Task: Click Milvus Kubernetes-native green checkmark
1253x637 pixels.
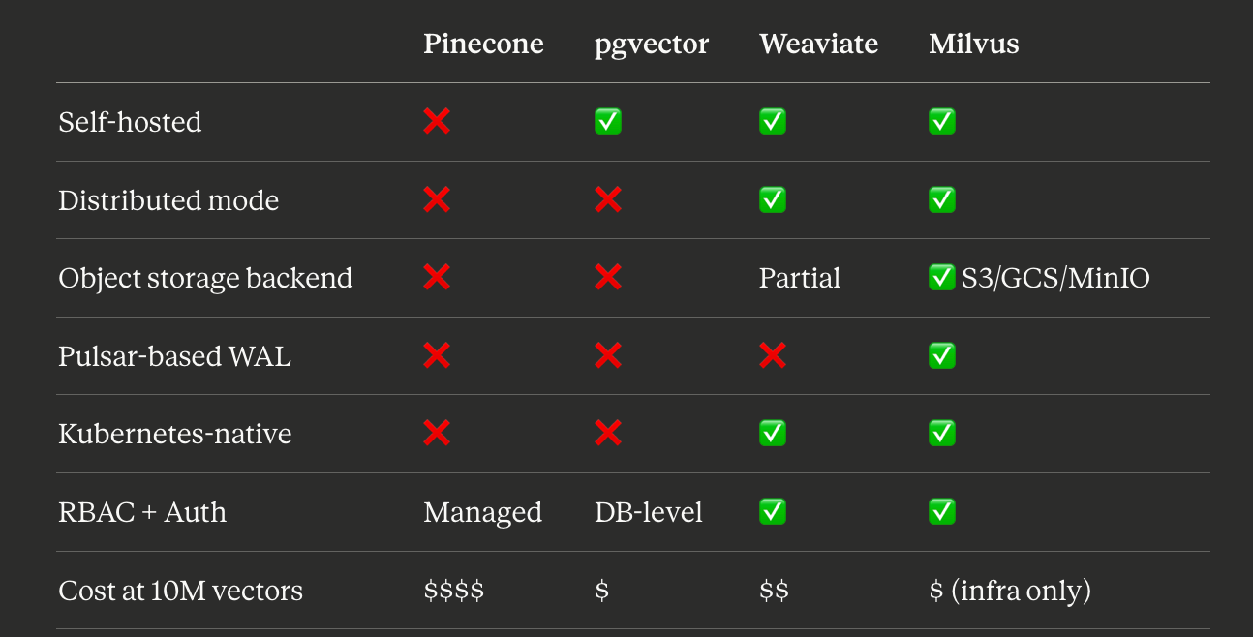Action: tap(942, 433)
